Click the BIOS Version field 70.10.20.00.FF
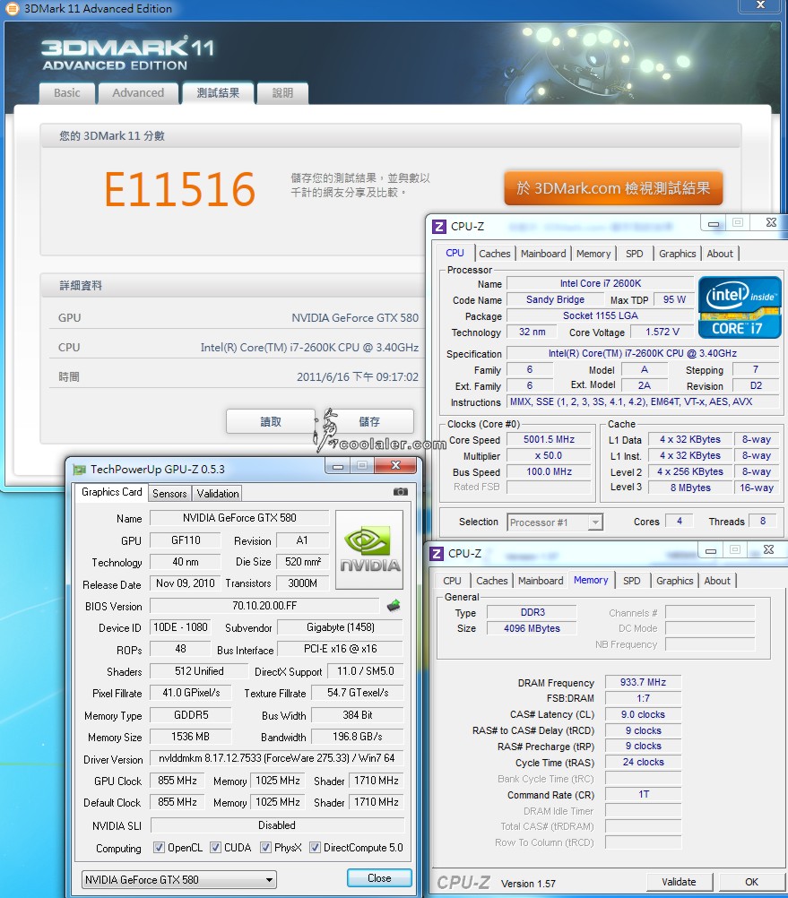 (x=264, y=606)
